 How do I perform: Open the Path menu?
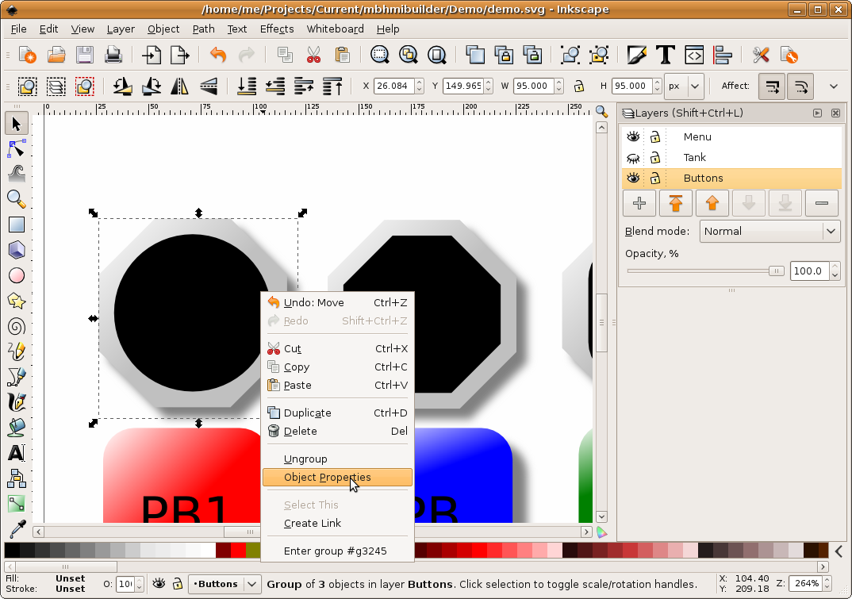pos(203,29)
